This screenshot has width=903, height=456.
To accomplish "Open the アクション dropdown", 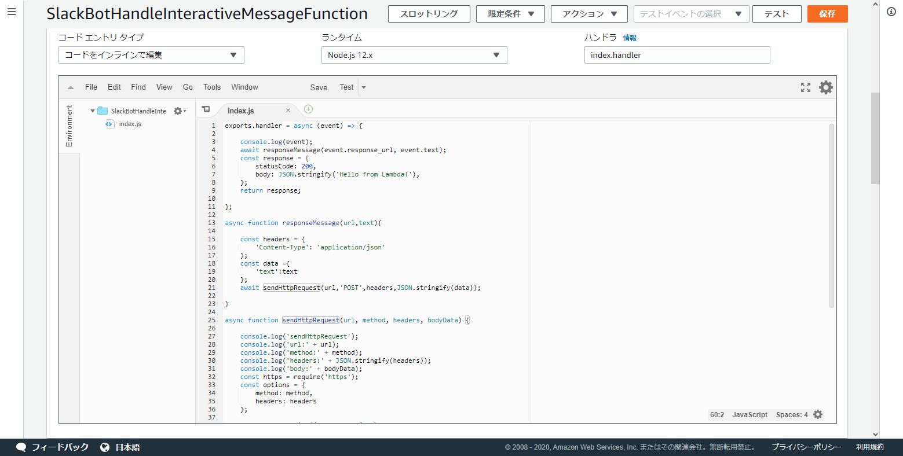I will 590,14.
